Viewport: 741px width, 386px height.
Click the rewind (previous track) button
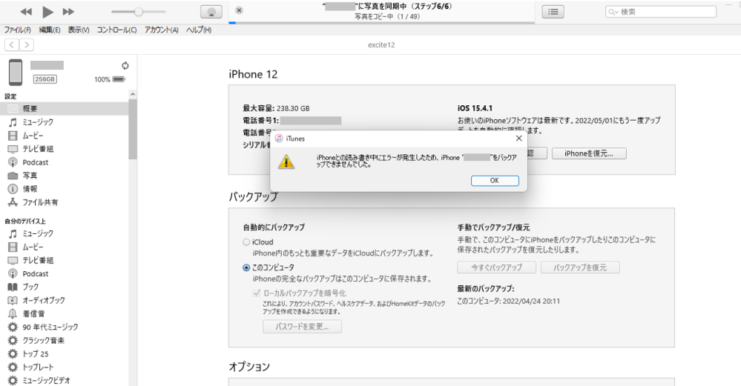pyautogui.click(x=26, y=12)
